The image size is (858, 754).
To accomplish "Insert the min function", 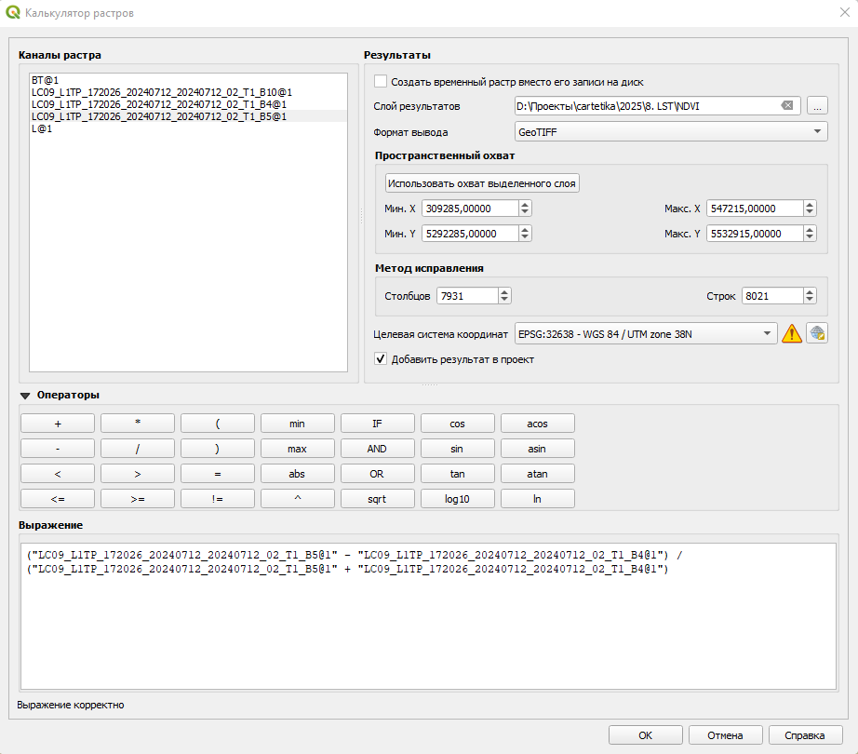I will point(297,424).
